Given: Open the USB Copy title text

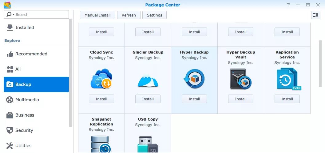Looking at the screenshot, I should click(148, 119).
